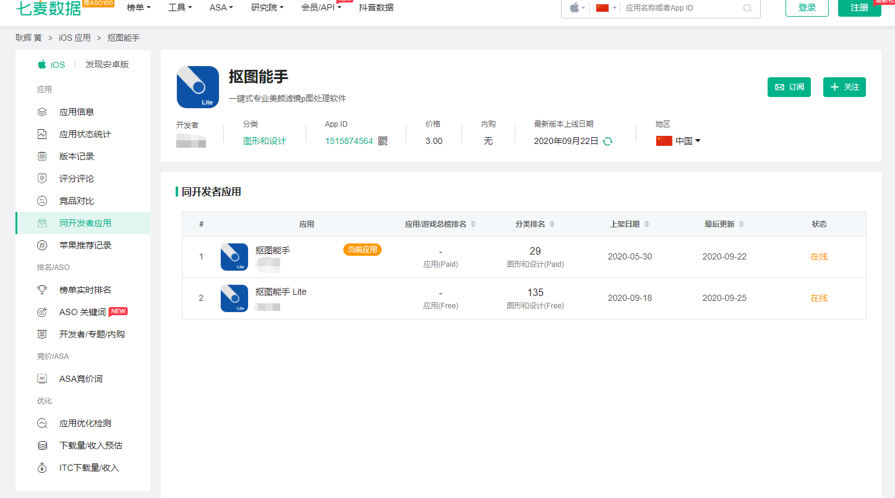Expand the 榜单 menu
The image size is (895, 498).
click(139, 7)
